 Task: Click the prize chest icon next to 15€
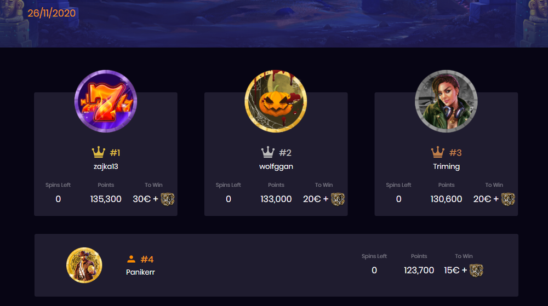[476, 270]
